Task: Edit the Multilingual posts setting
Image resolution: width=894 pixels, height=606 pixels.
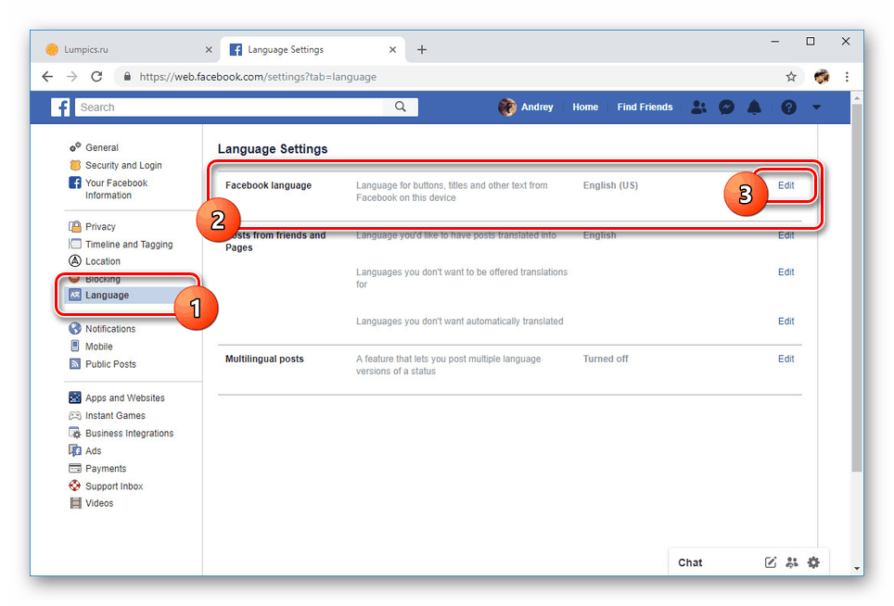Action: coord(785,359)
